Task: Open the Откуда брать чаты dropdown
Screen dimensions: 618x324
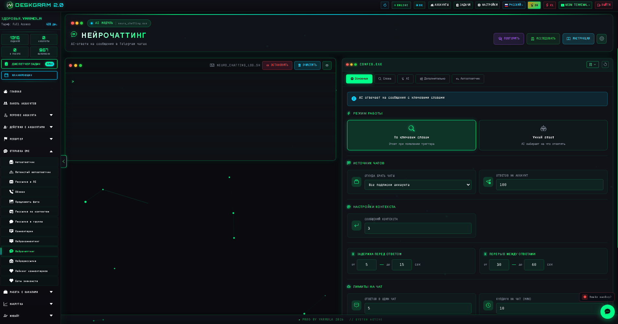Action: 418,185
